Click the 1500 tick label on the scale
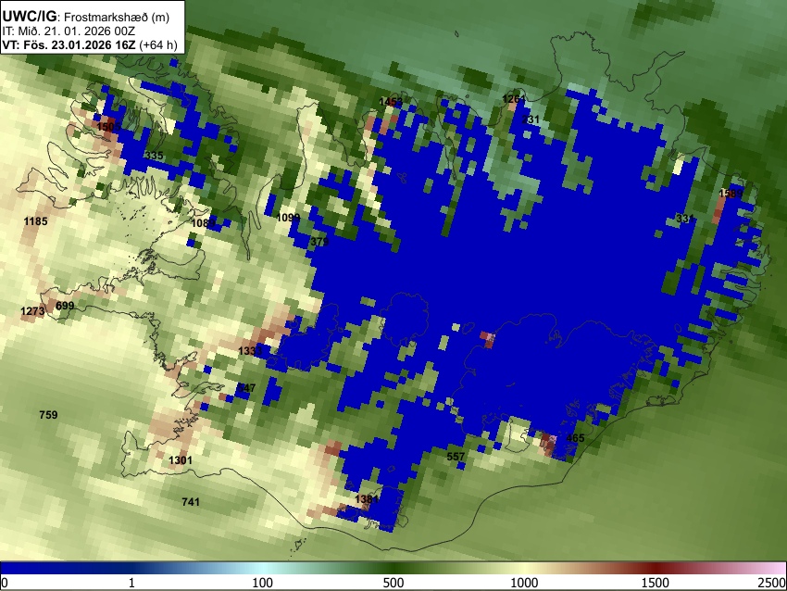The image size is (787, 591). point(656,583)
